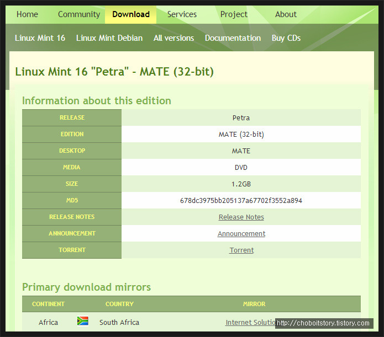Click the MATE (32-bit) edition value
The width and height of the screenshot is (384, 337).
241,135
